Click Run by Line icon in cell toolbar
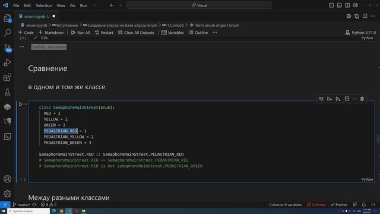Viewport: 380px width, 214px height. (321, 99)
